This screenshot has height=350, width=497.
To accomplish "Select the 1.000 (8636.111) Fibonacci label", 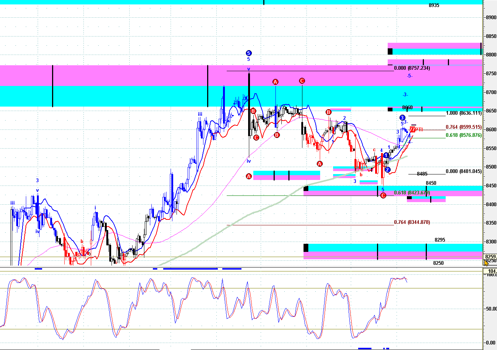I will pos(464,113).
